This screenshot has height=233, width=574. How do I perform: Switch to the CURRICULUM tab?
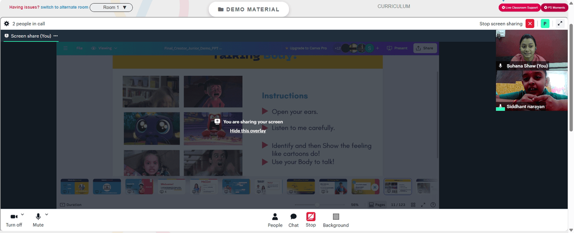(394, 6)
